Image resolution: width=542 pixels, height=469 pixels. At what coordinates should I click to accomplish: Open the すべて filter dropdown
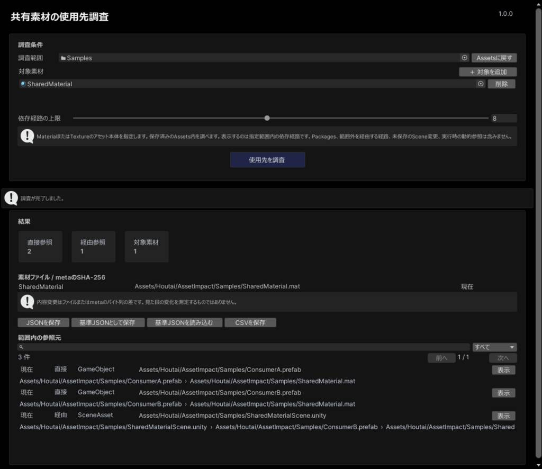click(x=495, y=347)
